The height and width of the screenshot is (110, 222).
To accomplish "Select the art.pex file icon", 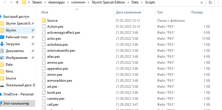I will (x=44, y=87).
